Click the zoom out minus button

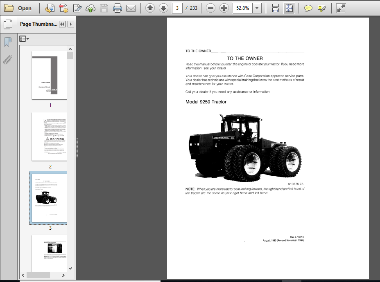pyautogui.click(x=210, y=8)
